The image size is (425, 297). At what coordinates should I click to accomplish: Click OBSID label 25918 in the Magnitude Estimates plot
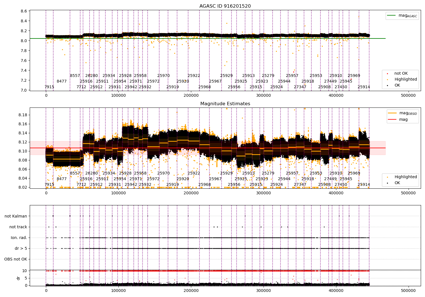[x=308, y=179]
